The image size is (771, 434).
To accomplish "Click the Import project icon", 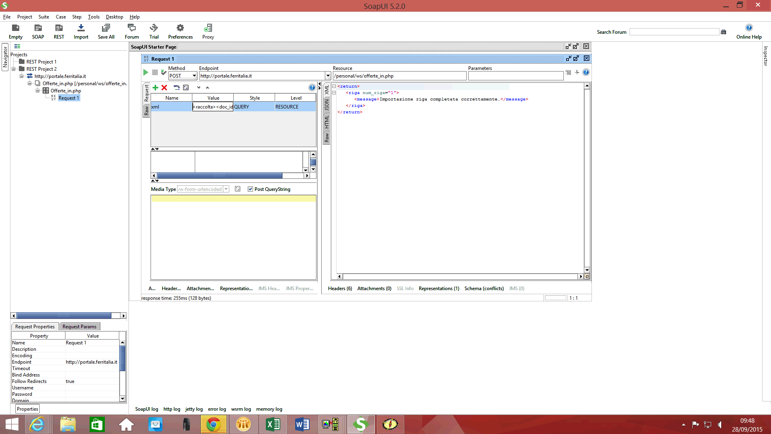I will coord(81,31).
